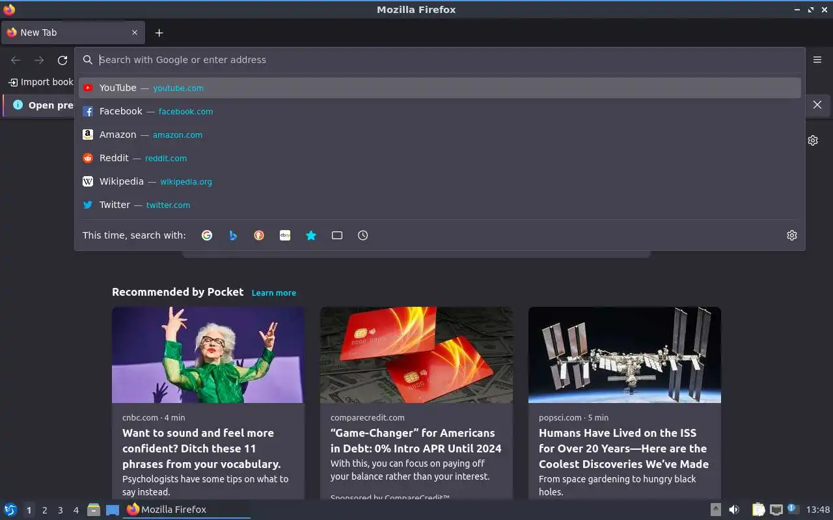Open Humans Have Lived on the ISS article
The height and width of the screenshot is (520, 833).
(x=623, y=448)
